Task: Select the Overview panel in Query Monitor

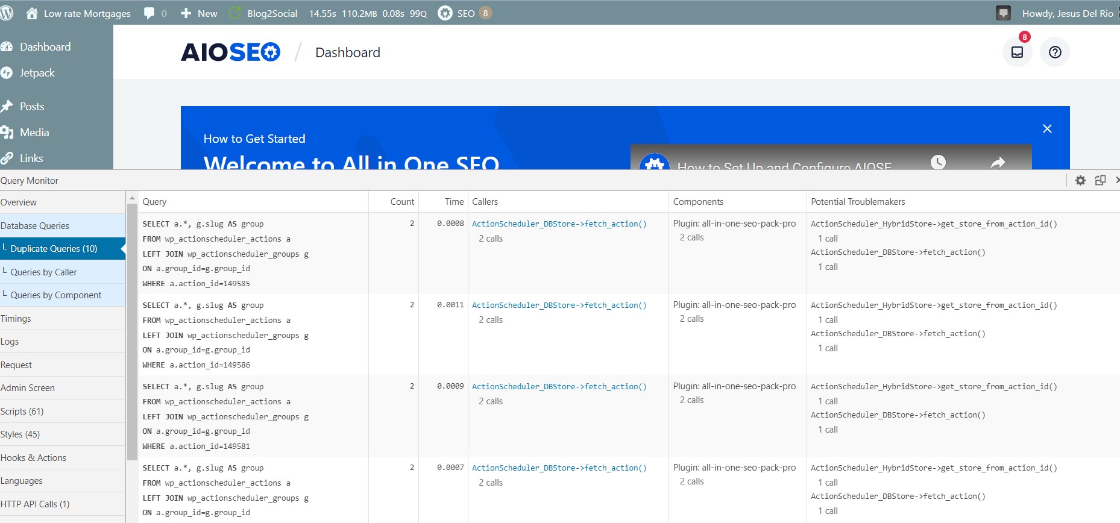Action: point(63,202)
